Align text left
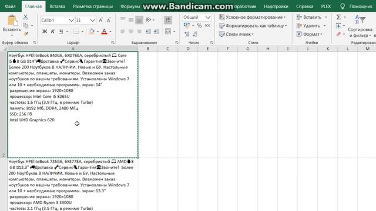The height and width of the screenshot is (211, 376). click(123, 31)
